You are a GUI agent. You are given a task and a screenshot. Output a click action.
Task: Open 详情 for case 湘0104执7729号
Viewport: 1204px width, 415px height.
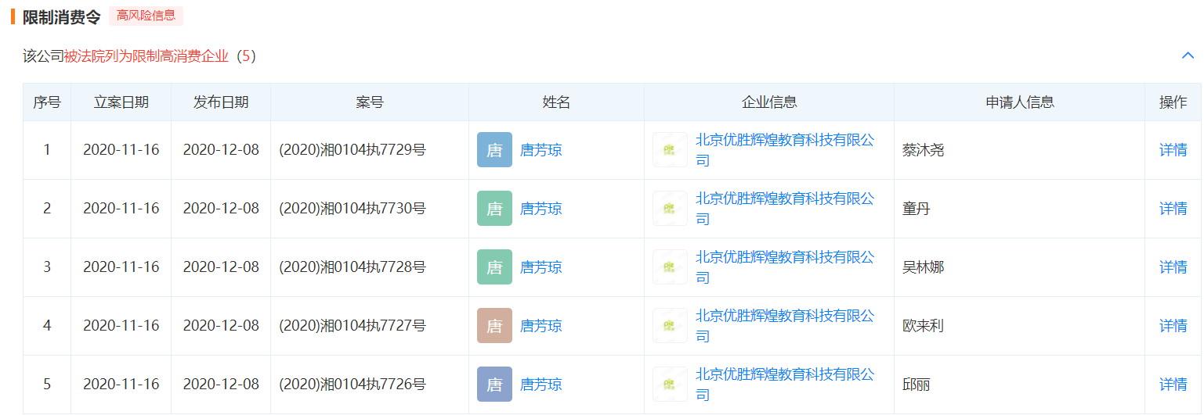[1173, 150]
